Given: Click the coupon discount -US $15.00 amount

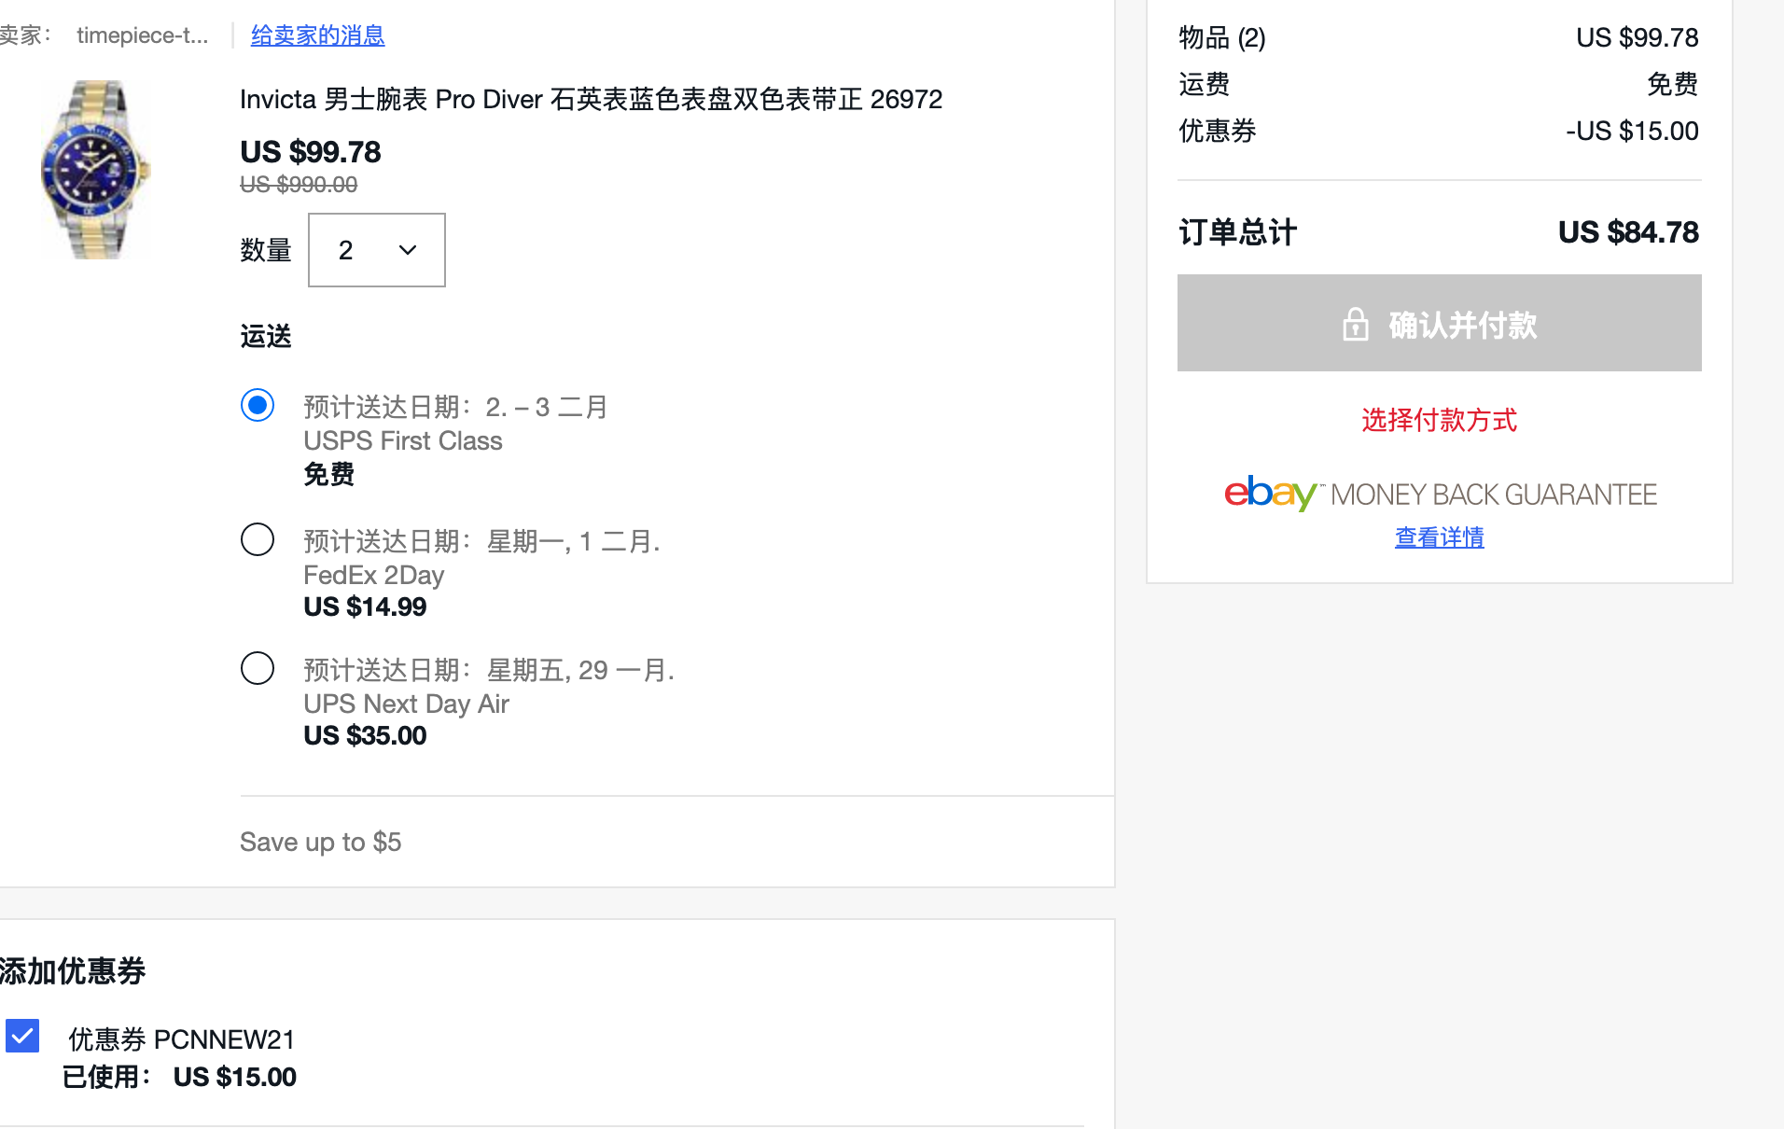Looking at the screenshot, I should [1632, 131].
